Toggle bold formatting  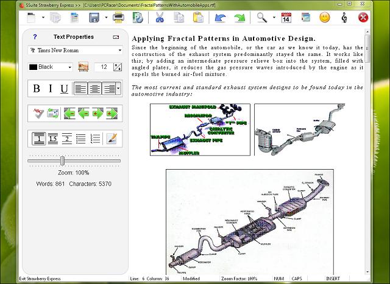pyautogui.click(x=37, y=88)
